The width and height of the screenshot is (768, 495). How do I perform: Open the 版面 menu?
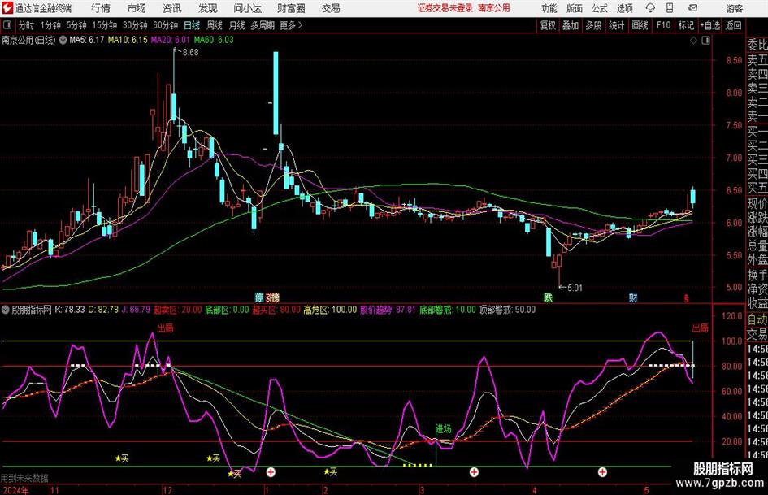click(575, 8)
